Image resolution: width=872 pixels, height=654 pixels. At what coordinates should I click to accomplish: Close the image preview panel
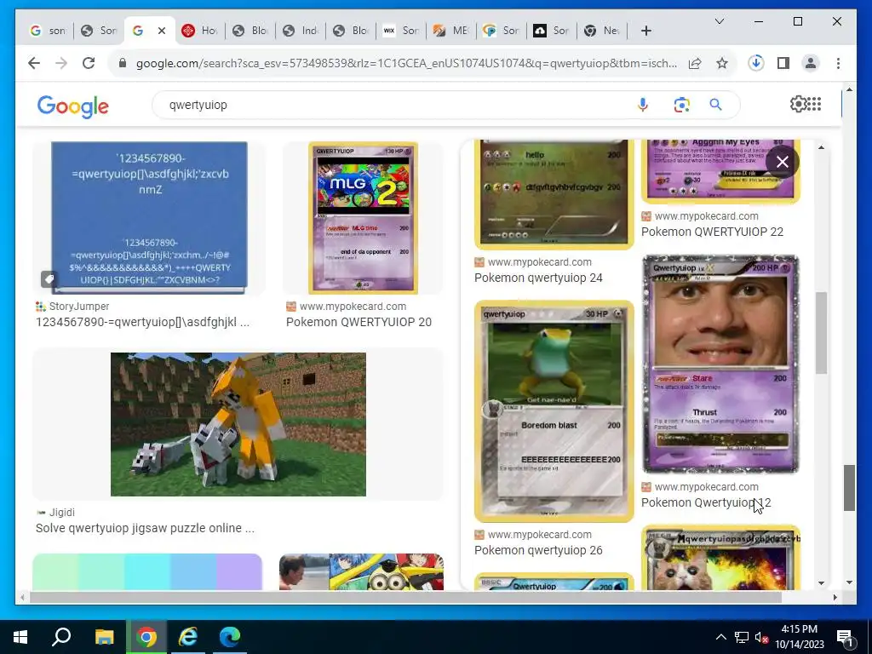click(782, 162)
